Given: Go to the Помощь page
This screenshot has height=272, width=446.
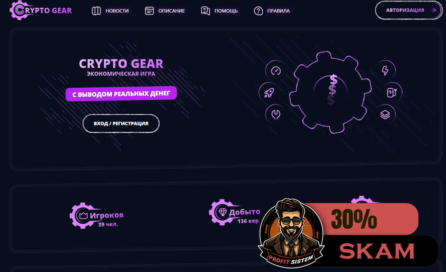Looking at the screenshot, I should (219, 11).
